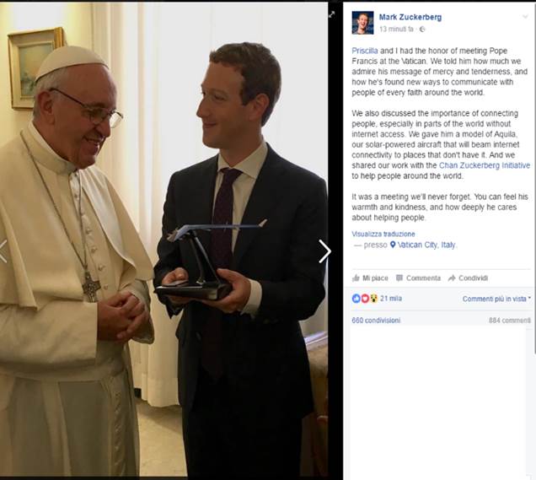Click the public audience globe icon
536x480 pixels.
[422, 30]
